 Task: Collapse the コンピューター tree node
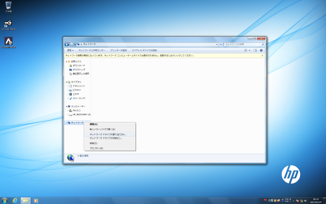66,106
